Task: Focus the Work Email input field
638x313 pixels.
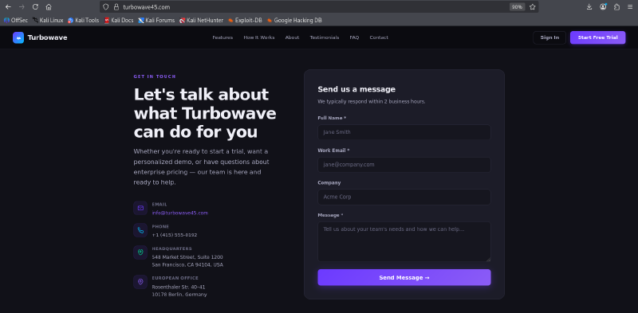Action: point(404,165)
